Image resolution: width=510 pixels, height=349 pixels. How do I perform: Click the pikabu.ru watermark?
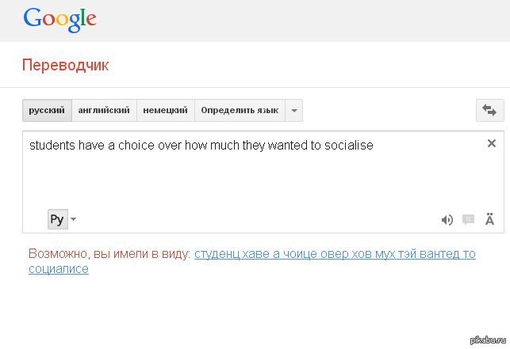click(x=486, y=340)
